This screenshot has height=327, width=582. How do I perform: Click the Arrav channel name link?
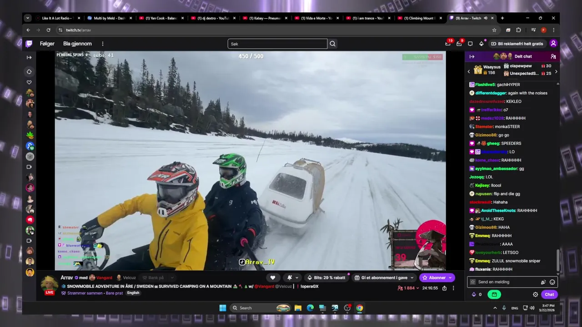pyautogui.click(x=67, y=277)
